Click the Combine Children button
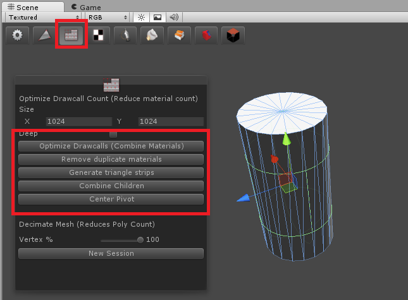 tap(111, 186)
